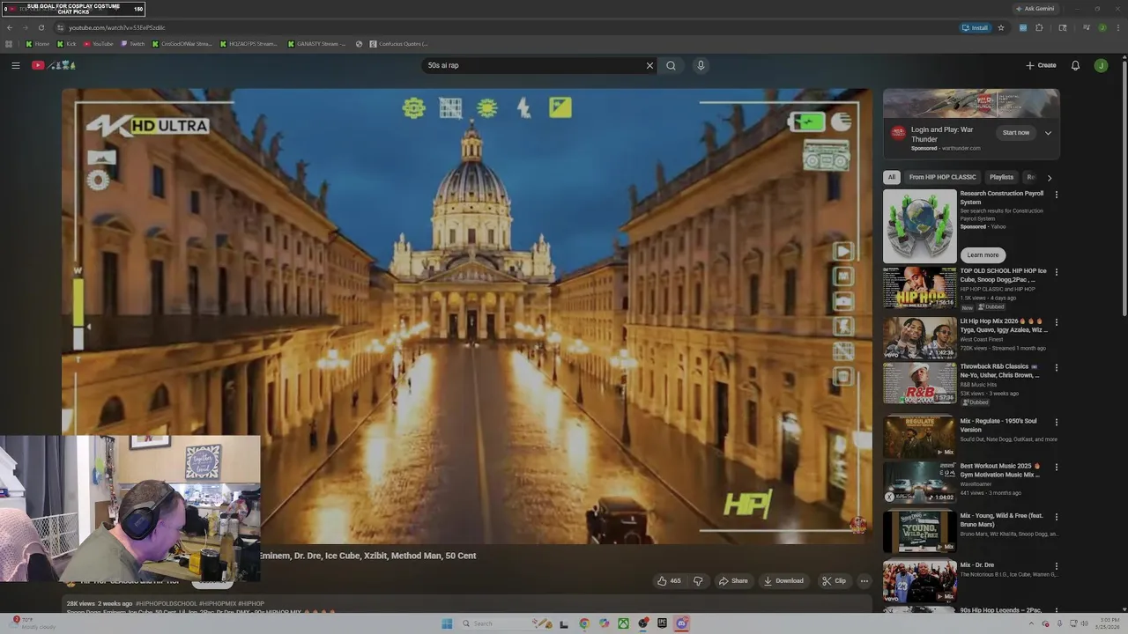Click Start now on War Thunder ad
The width and height of the screenshot is (1128, 634).
click(x=1015, y=133)
